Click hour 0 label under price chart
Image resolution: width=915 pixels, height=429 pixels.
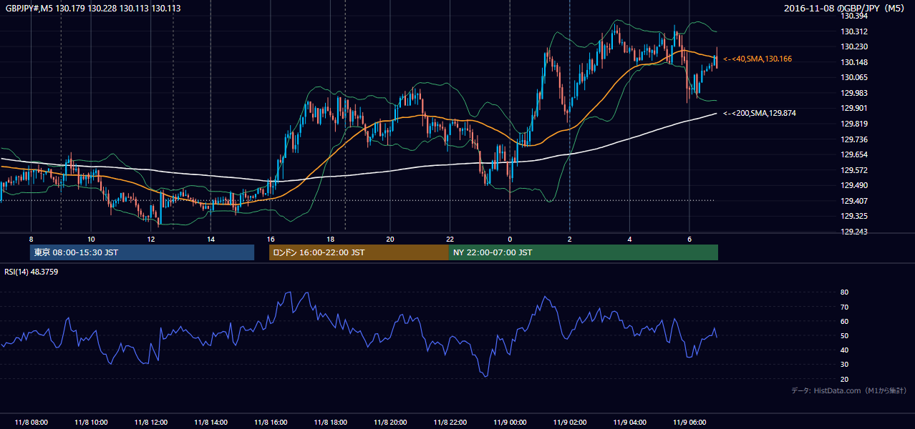pos(510,239)
